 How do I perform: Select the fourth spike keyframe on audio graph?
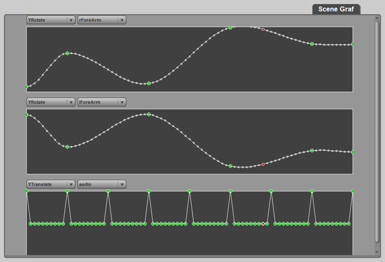pyautogui.click(x=149, y=192)
